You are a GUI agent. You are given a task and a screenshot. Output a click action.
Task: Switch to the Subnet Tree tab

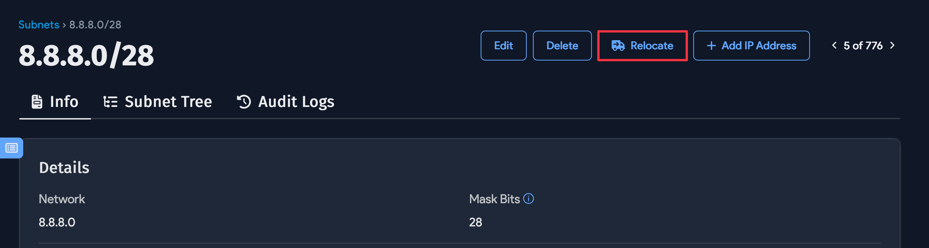click(168, 102)
